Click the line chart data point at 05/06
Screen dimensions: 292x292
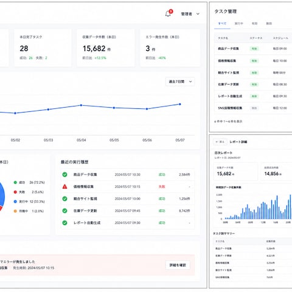point(147,109)
